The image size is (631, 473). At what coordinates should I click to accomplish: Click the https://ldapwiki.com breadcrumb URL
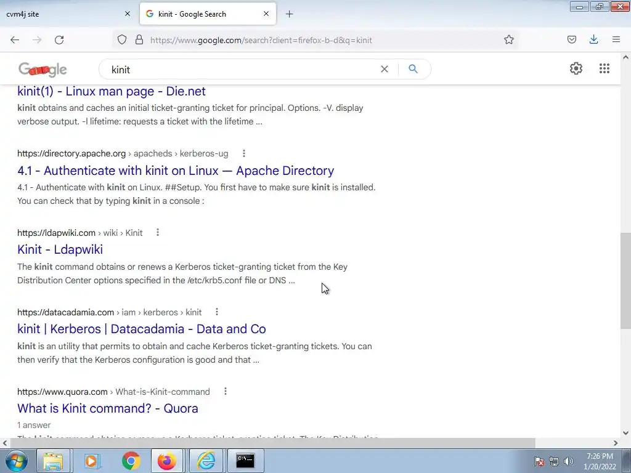point(56,233)
